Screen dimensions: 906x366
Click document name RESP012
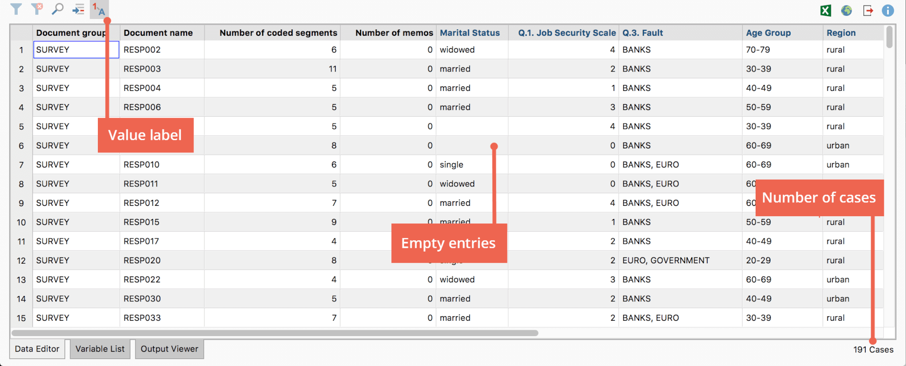tap(141, 203)
